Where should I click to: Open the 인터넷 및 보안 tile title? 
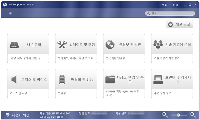(x=130, y=45)
